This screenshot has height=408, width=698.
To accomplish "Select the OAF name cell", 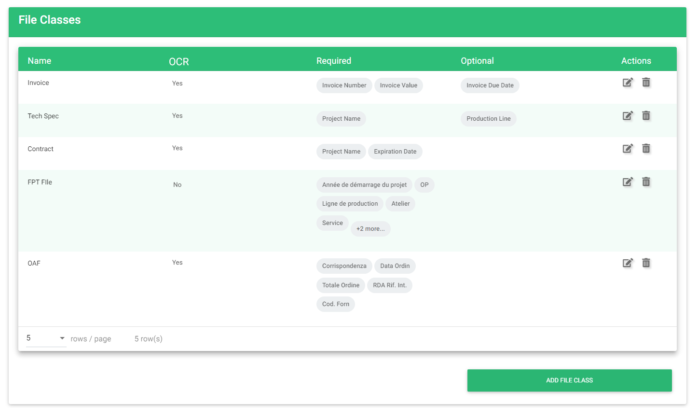I will pos(34,264).
